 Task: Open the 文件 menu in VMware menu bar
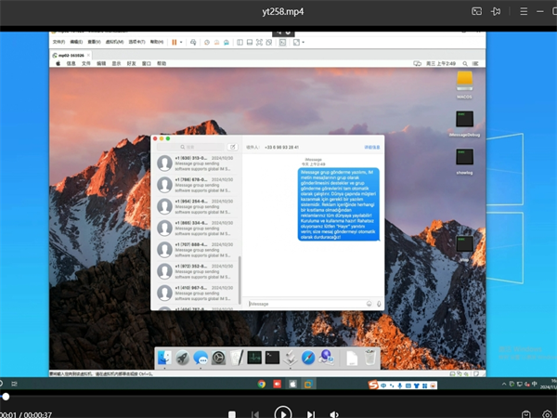tap(58, 42)
